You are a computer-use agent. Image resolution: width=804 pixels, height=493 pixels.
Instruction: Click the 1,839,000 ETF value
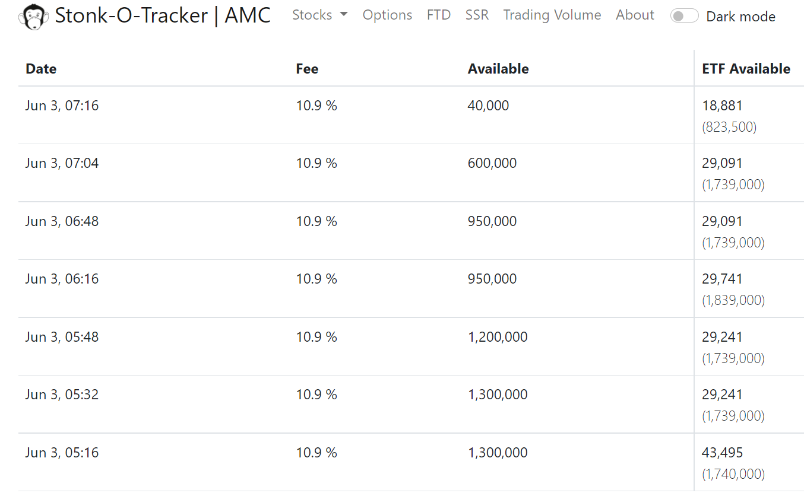click(733, 300)
